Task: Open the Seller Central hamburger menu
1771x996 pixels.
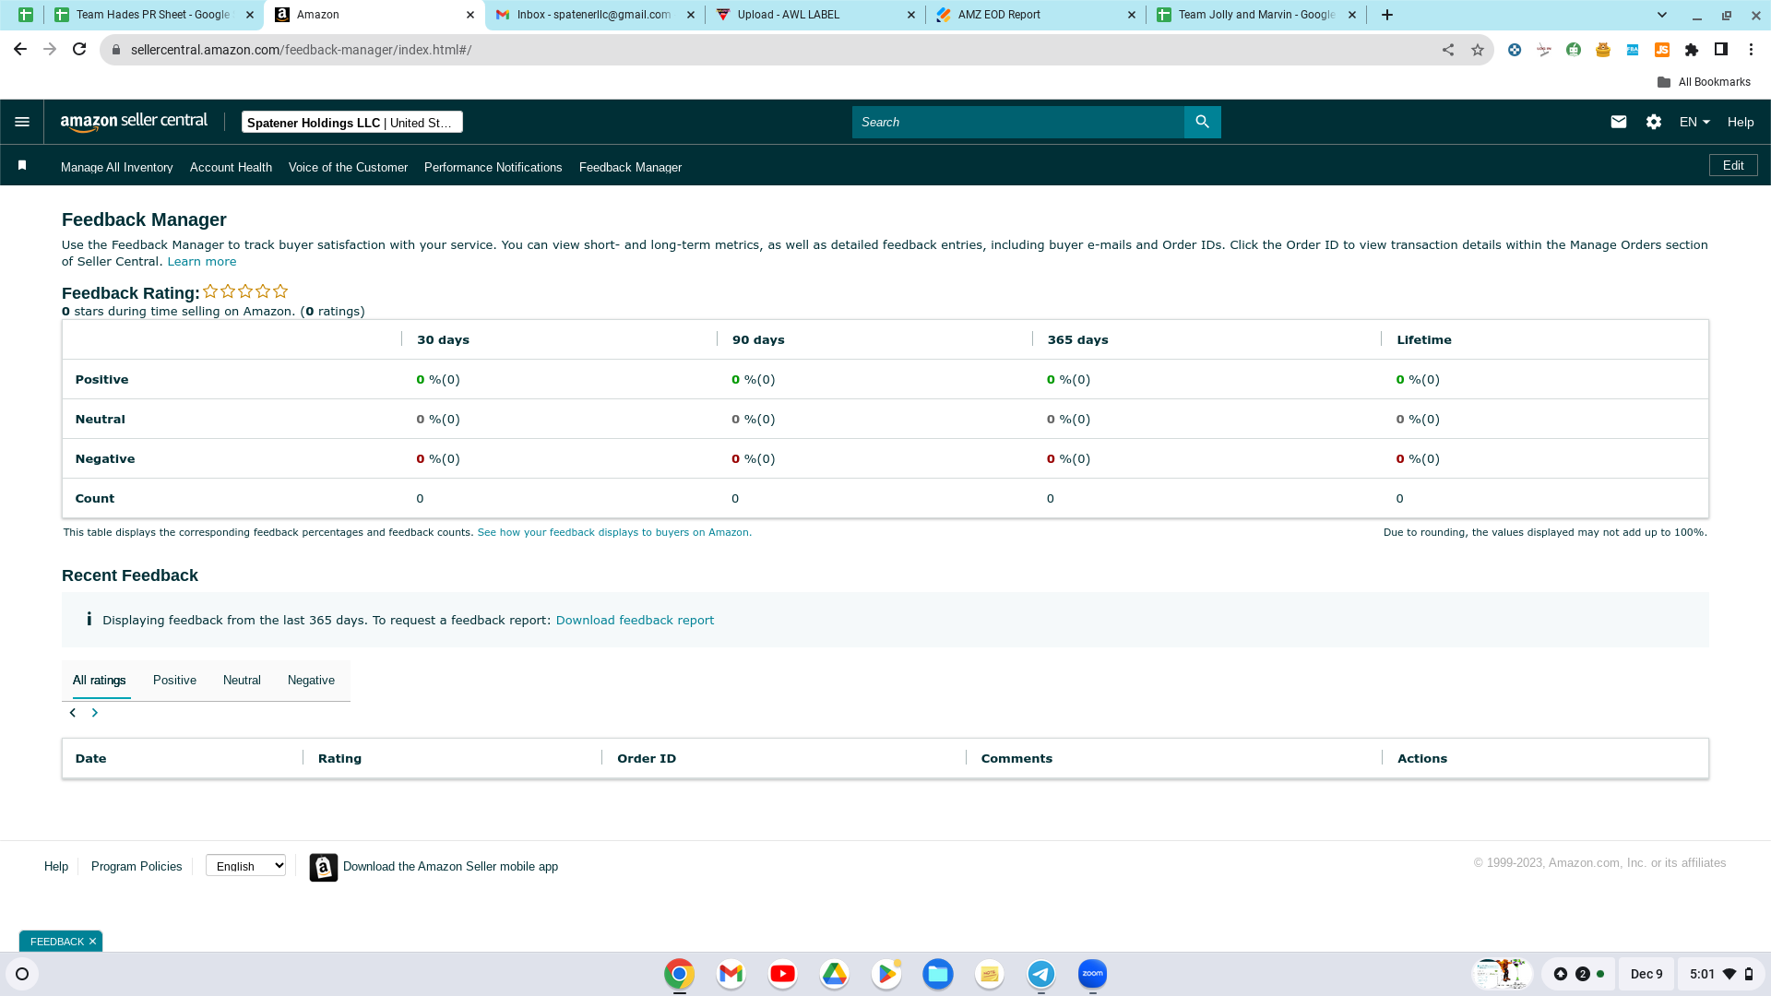Action: pyautogui.click(x=22, y=122)
